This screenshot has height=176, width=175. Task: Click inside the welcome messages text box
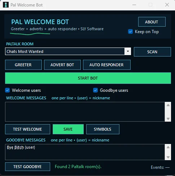(85, 112)
